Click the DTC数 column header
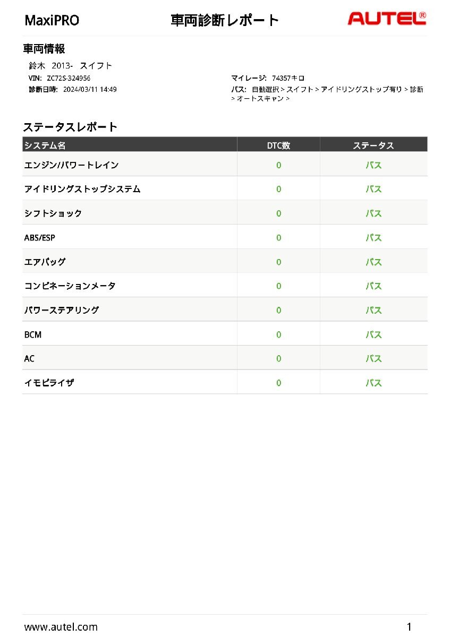 point(278,145)
